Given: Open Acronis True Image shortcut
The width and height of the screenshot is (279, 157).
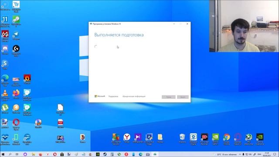Looking at the screenshot, I should (149, 139).
